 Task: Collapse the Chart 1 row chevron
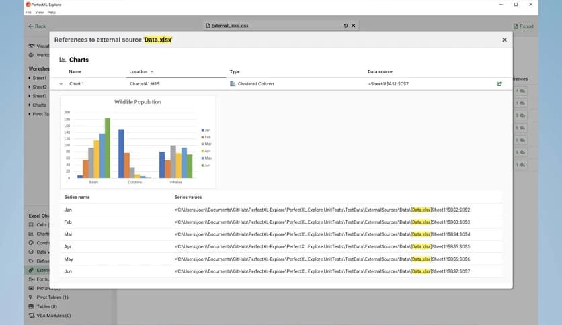pos(61,84)
